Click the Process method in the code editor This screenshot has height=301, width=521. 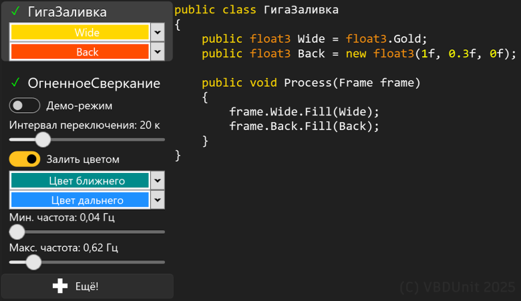pyautogui.click(x=308, y=83)
